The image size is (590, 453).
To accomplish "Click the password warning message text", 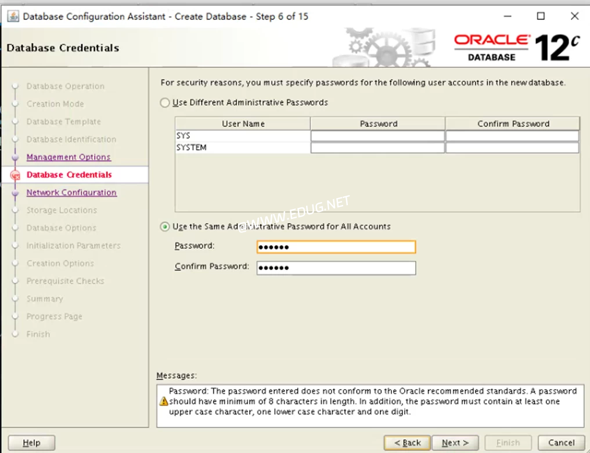I will [x=372, y=401].
